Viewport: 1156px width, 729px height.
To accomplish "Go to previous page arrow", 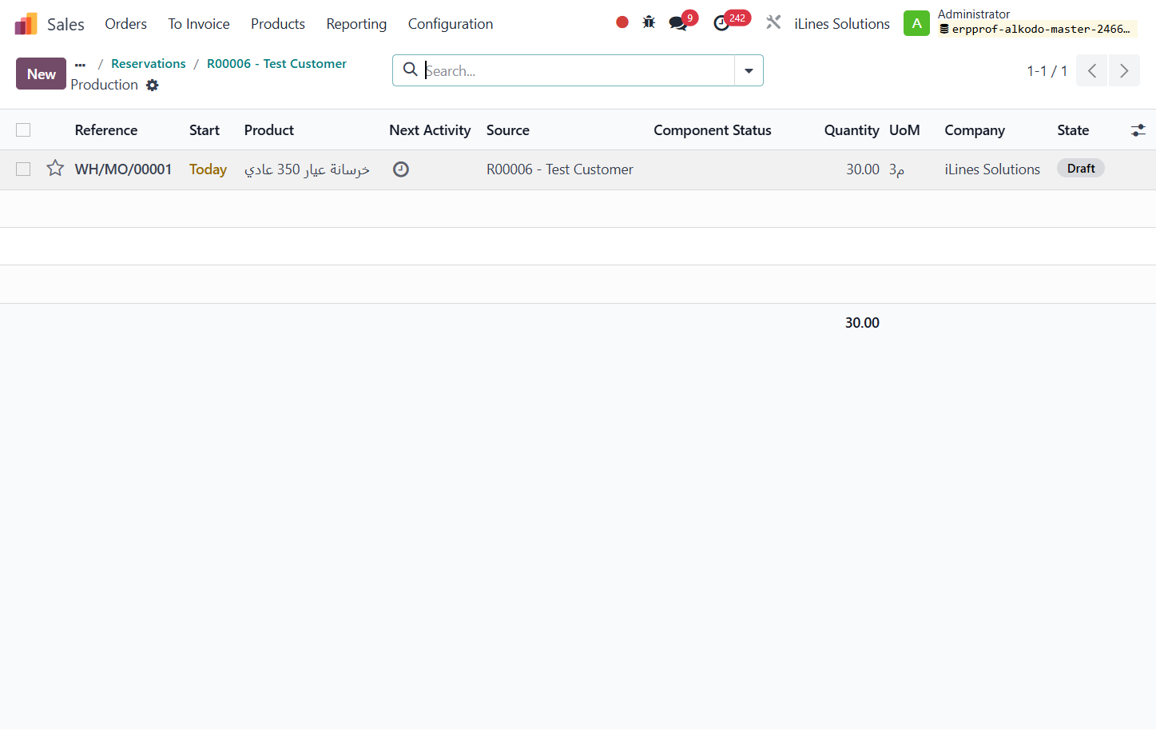I will (1091, 70).
